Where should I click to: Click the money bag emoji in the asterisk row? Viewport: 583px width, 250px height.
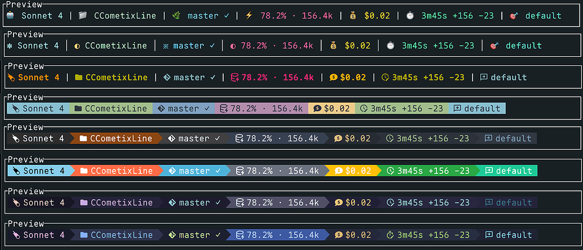coord(333,46)
